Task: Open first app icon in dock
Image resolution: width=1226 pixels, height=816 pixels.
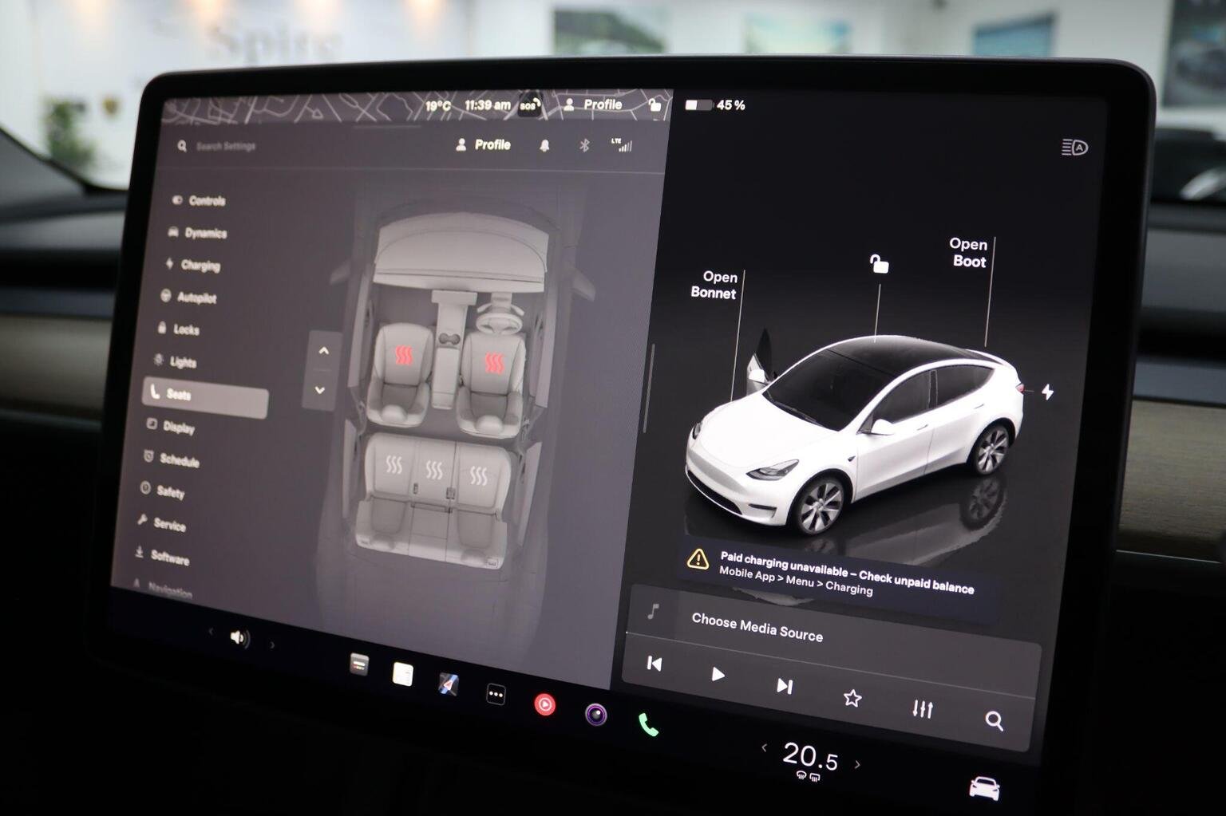Action: pos(359,664)
